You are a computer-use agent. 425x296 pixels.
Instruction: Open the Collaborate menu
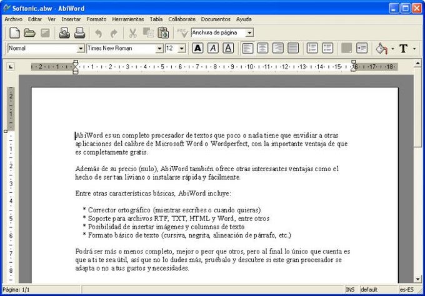pos(182,19)
